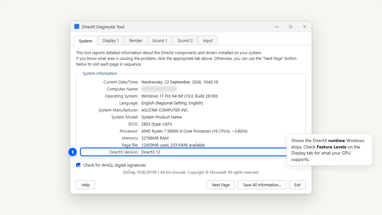
Task: Click the ASUSTeK COMPUTER INC. manufacturer value
Action: pos(165,110)
